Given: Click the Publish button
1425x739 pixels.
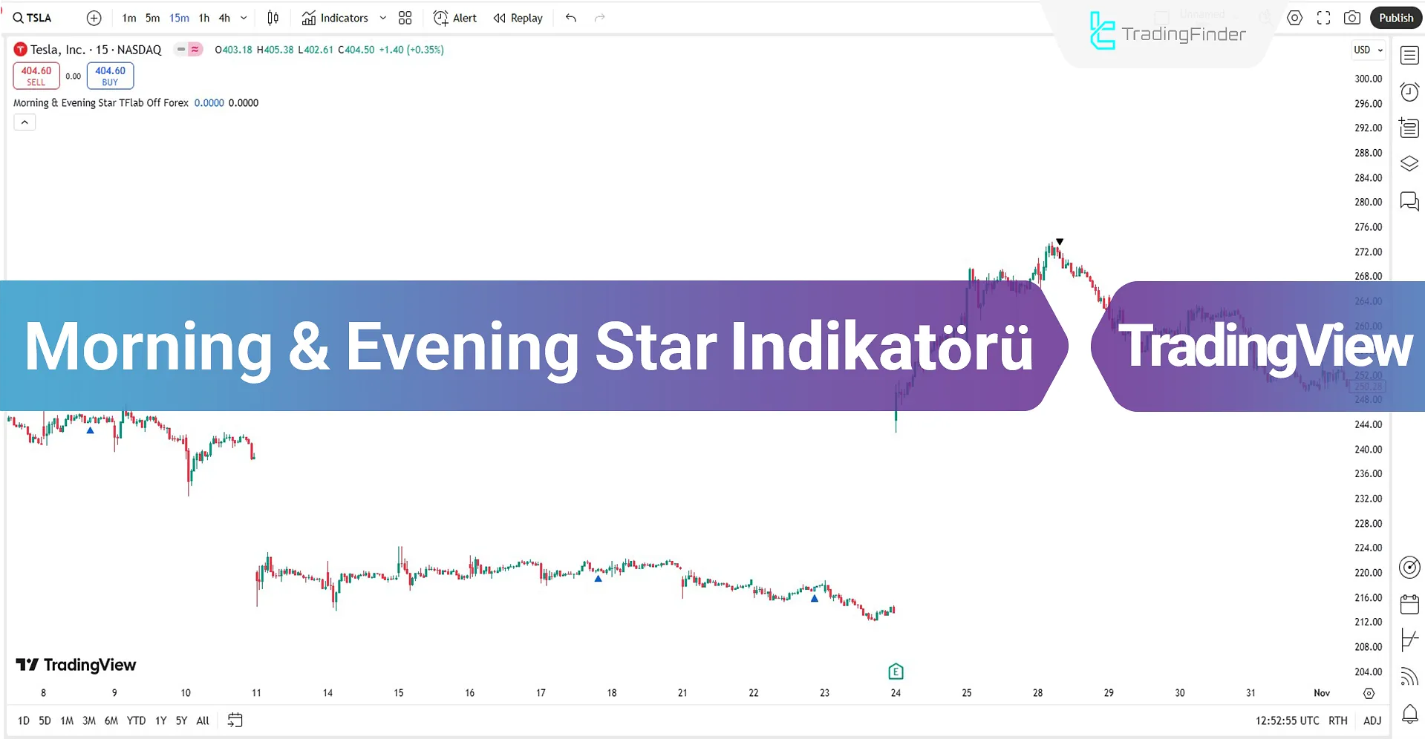Looking at the screenshot, I should click(x=1395, y=17).
